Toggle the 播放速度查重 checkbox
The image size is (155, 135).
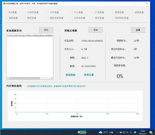pyautogui.click(x=48, y=18)
